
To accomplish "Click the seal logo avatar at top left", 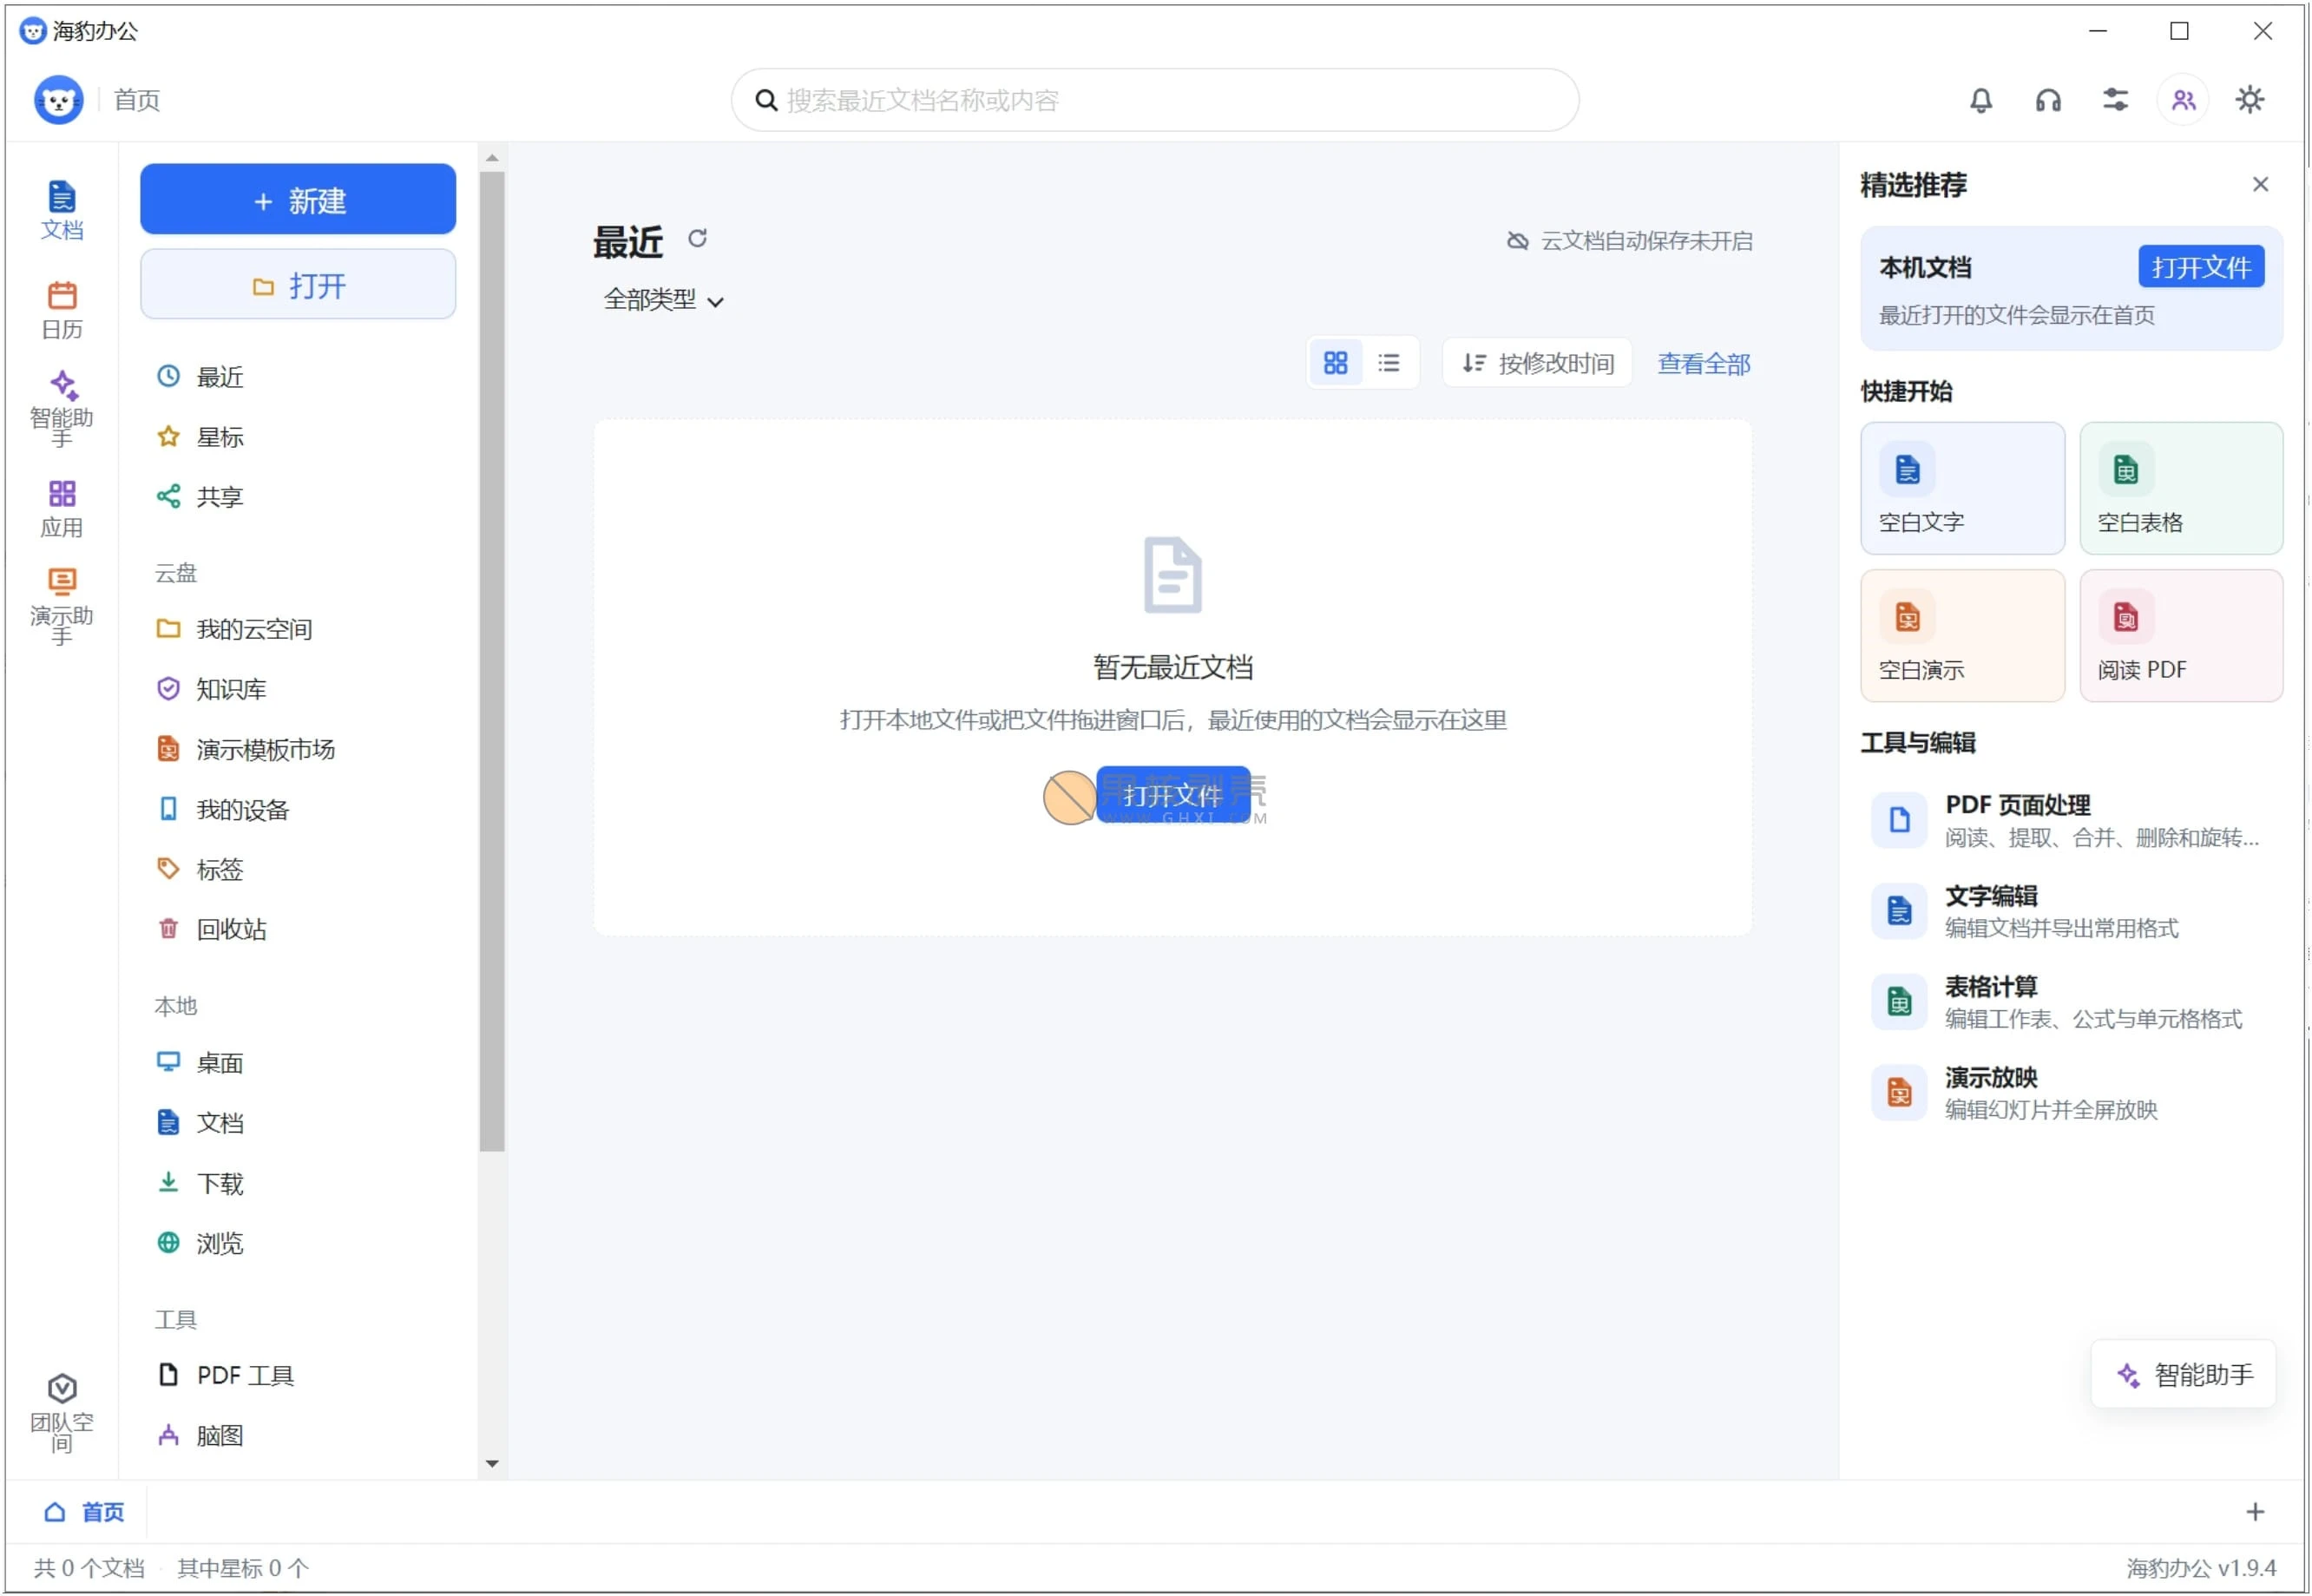I will tap(58, 100).
